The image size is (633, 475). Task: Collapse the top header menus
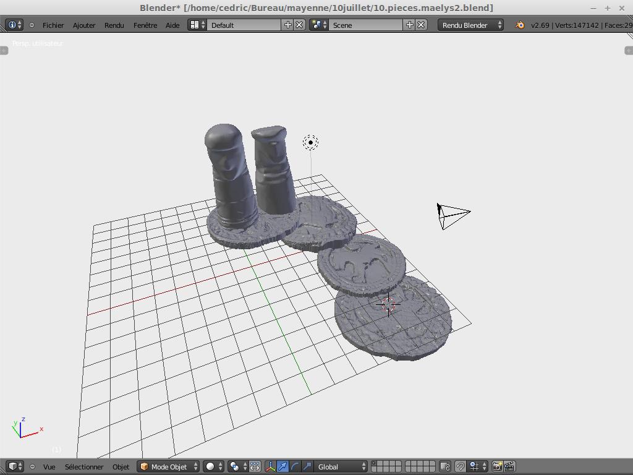tap(32, 25)
